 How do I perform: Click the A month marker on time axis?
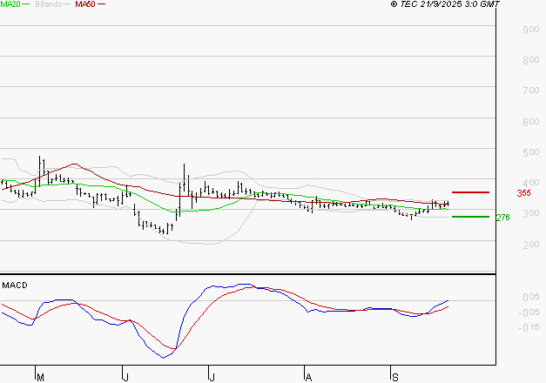[x=307, y=377]
